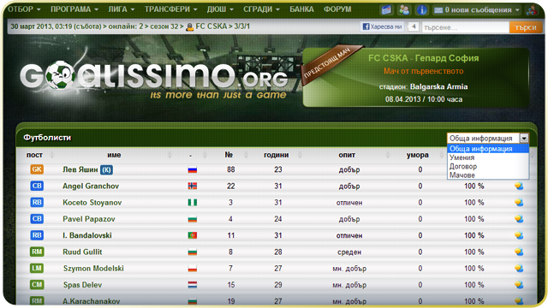
Task: Click the CB badge next to Pavel Papazov
Action: pyautogui.click(x=37, y=219)
